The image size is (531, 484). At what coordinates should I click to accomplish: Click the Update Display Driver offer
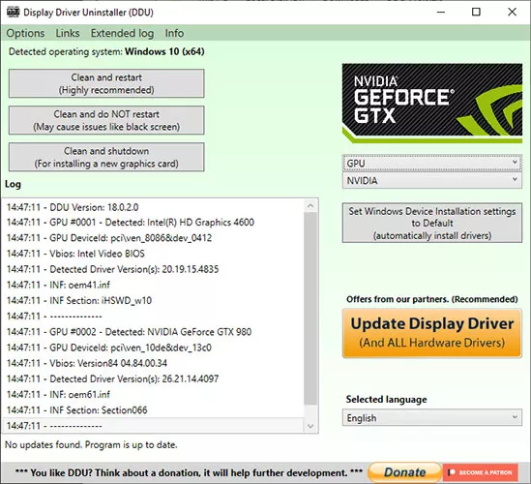point(432,333)
